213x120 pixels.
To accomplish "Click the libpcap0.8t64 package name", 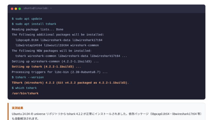I will click(x=27, y=40).
